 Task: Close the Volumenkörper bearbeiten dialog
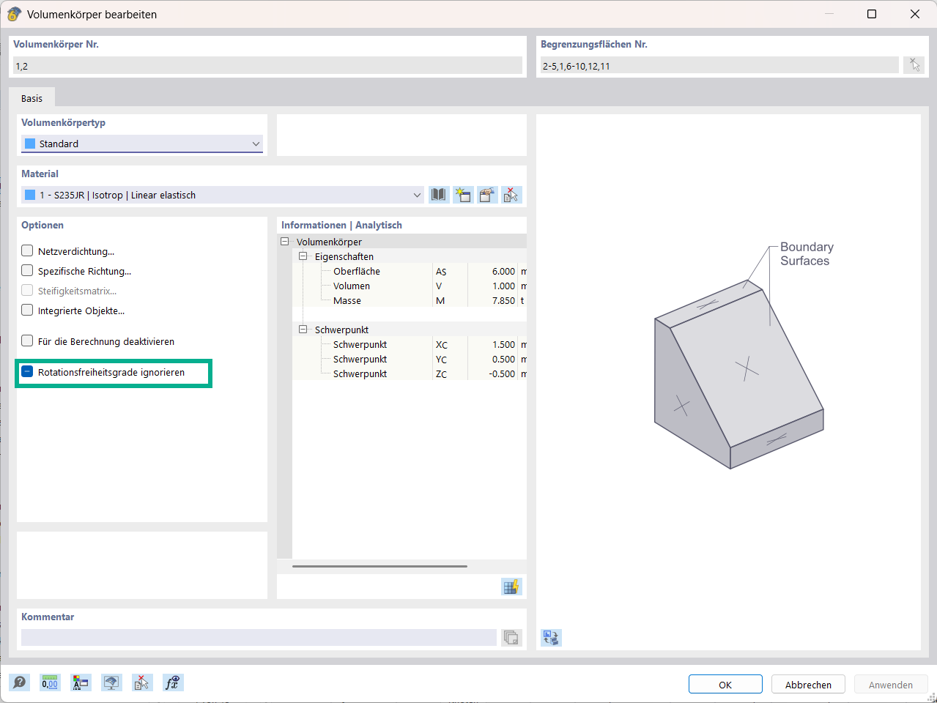[915, 14]
